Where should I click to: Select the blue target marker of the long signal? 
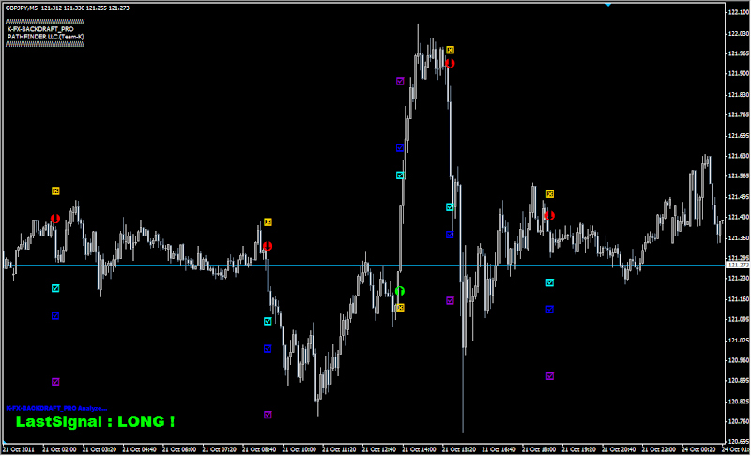click(x=400, y=148)
